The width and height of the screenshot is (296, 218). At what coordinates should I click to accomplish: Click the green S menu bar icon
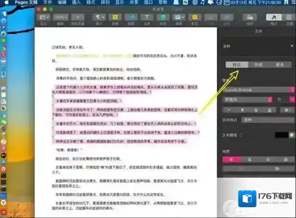point(186,2)
